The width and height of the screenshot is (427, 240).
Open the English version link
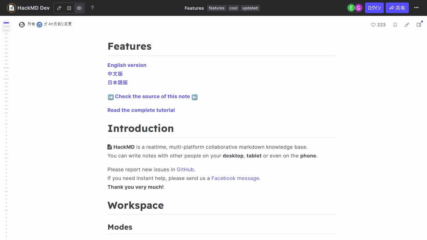tap(127, 65)
